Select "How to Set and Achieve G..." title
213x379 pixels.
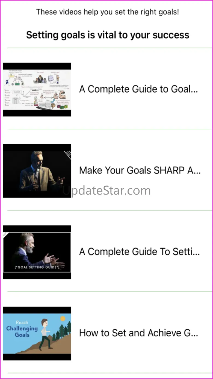pyautogui.click(x=138, y=333)
